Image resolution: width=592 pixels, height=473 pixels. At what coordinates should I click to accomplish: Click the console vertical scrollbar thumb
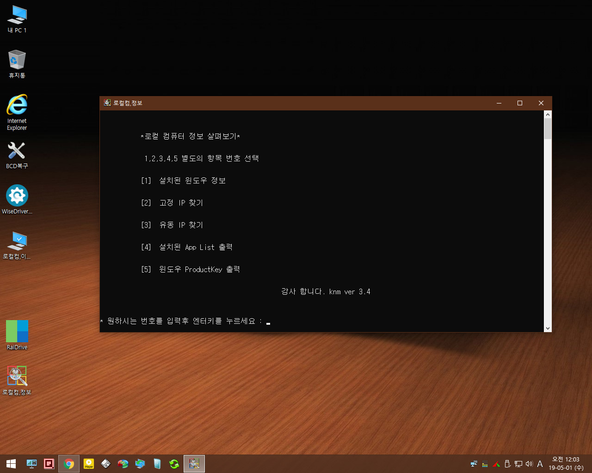548,129
